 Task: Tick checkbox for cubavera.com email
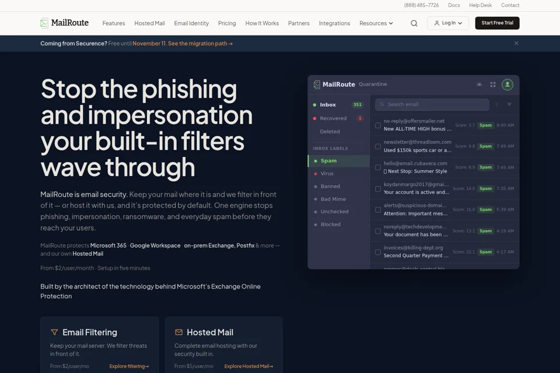(378, 167)
